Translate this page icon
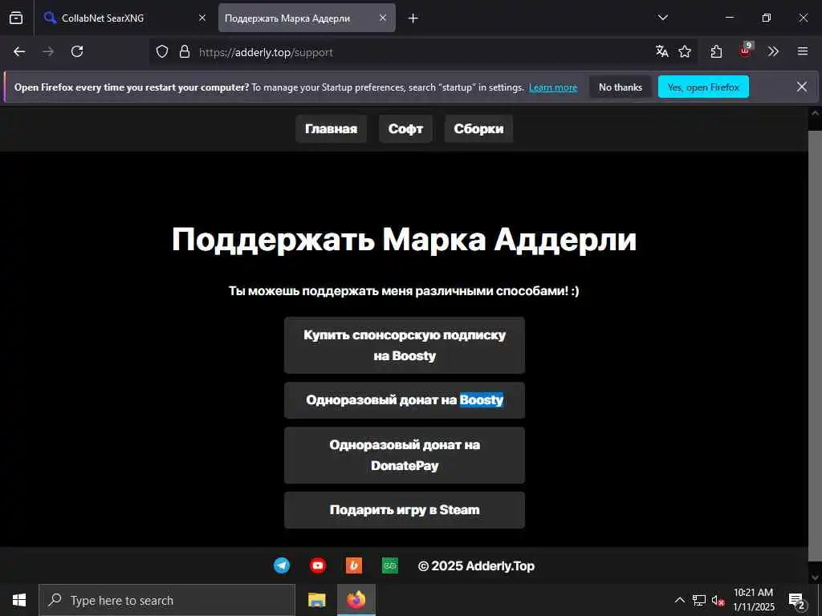The height and width of the screenshot is (616, 822). click(x=662, y=51)
